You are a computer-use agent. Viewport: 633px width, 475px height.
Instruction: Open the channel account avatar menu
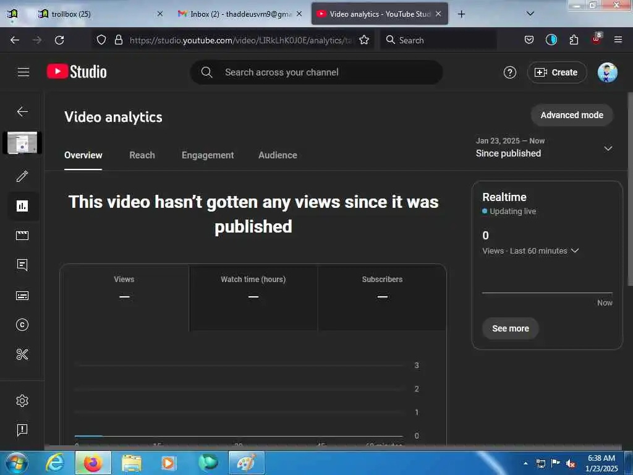(x=607, y=72)
